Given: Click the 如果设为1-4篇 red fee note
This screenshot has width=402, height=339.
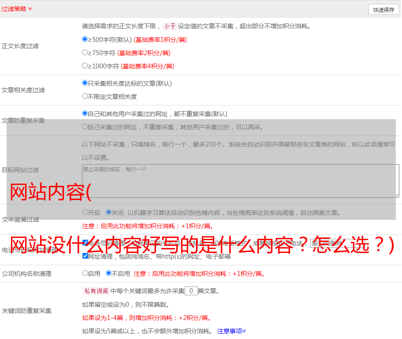Looking at the screenshot, I should point(147,318).
